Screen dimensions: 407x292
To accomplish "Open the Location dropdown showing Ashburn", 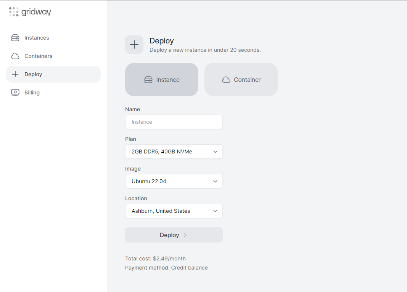I will [174, 211].
